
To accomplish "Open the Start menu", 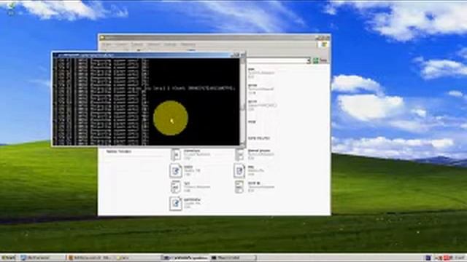I will click(8, 258).
